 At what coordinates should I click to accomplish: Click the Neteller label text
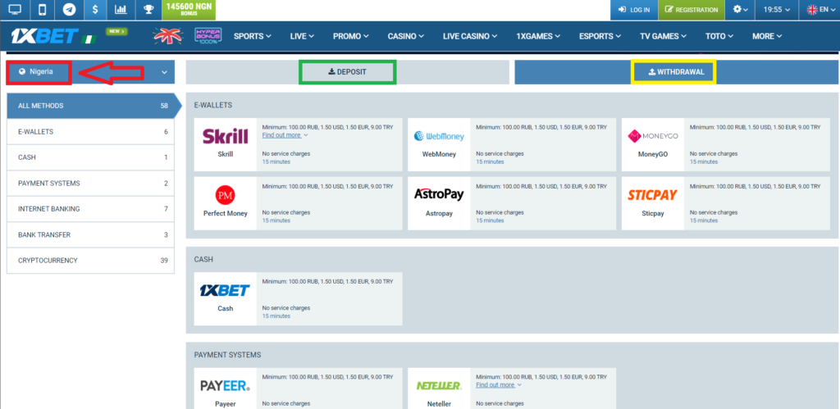click(439, 403)
